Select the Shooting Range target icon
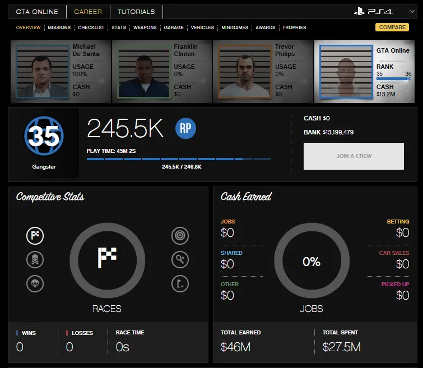The image size is (423, 368). pyautogui.click(x=180, y=236)
